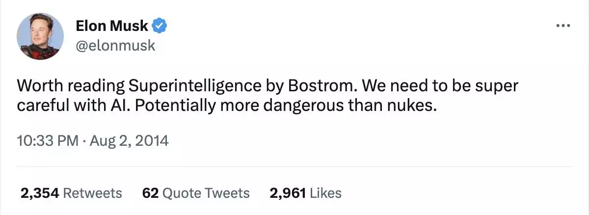Click the 10:33 PM timestamp
The height and width of the screenshot is (215, 589).
[x=48, y=141]
